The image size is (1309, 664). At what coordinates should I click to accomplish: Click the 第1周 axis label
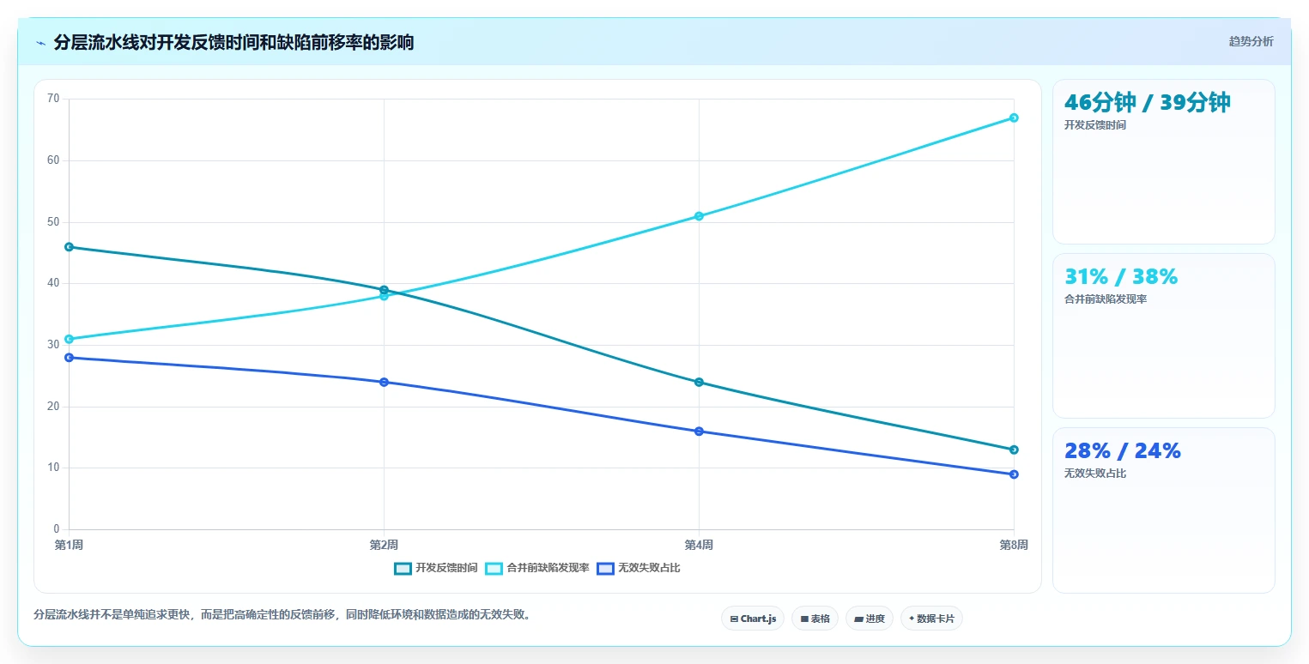(x=69, y=545)
